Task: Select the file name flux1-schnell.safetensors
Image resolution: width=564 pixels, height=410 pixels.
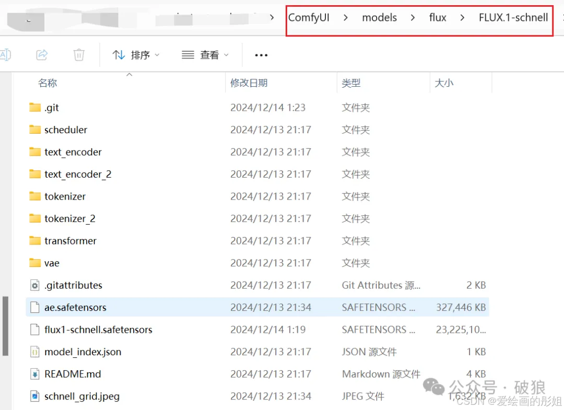Action: (x=98, y=330)
